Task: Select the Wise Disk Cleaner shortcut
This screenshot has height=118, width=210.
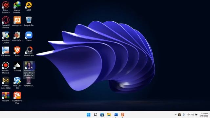Action: 6,37
